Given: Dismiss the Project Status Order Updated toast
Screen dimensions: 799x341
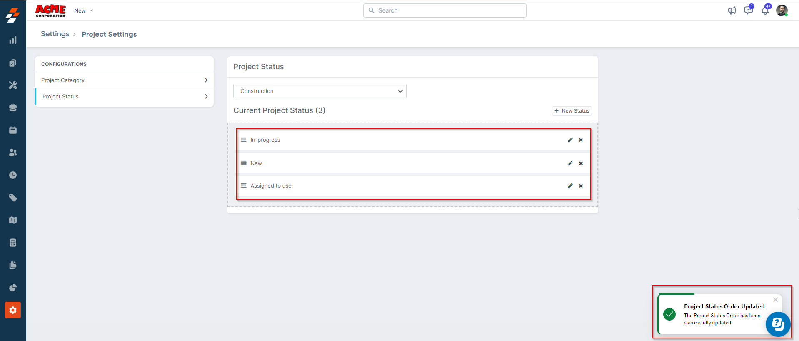Looking at the screenshot, I should 775,300.
